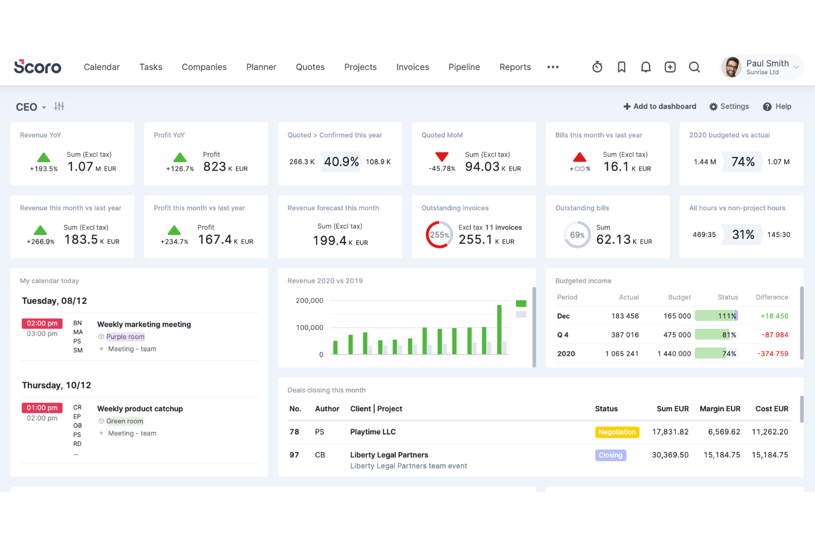Click the Deals closing panel scrollbar
Screen dimensions: 815x544
tap(801, 409)
